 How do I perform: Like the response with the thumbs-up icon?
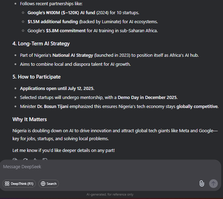(x=35, y=159)
